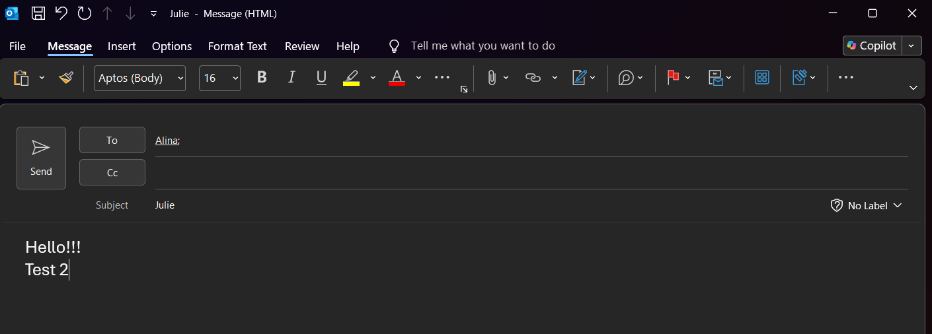This screenshot has width=932, height=334.
Task: Toggle bold formatting
Action: point(262,78)
